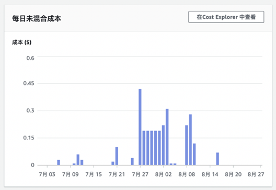Click the bar at 7月 21
This screenshot has width=276, height=190.
click(117, 156)
